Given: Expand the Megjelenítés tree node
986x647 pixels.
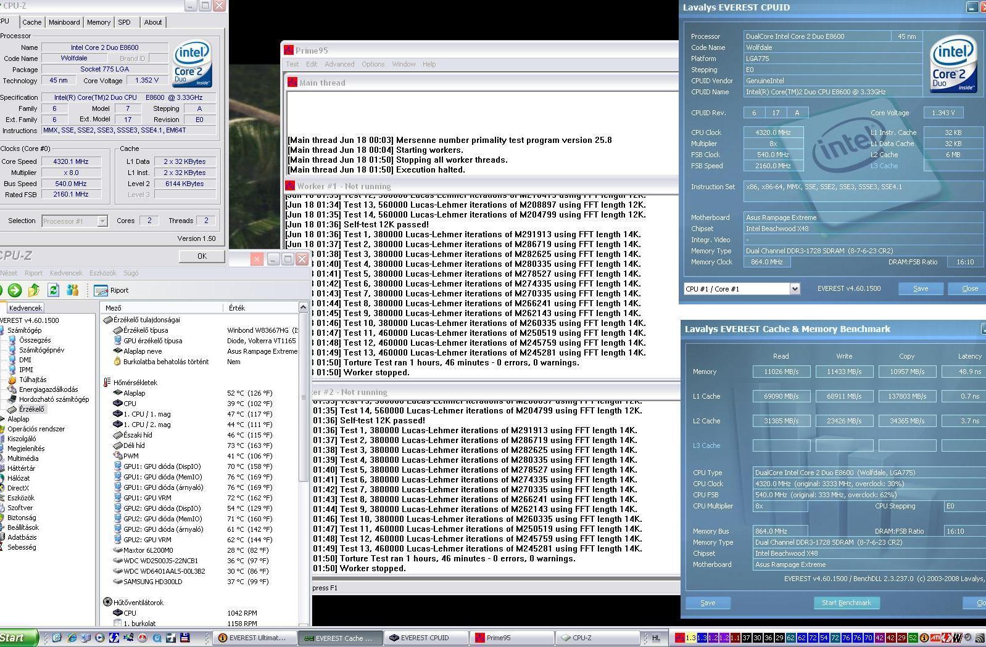Looking at the screenshot, I should tap(25, 449).
